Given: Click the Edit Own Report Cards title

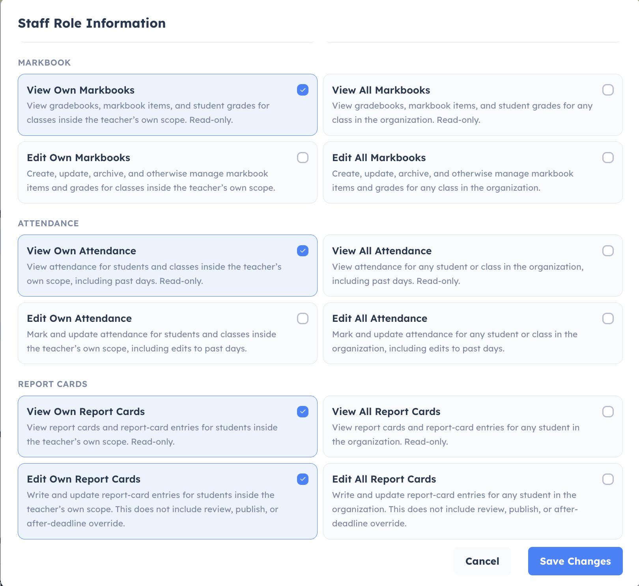Looking at the screenshot, I should point(84,479).
